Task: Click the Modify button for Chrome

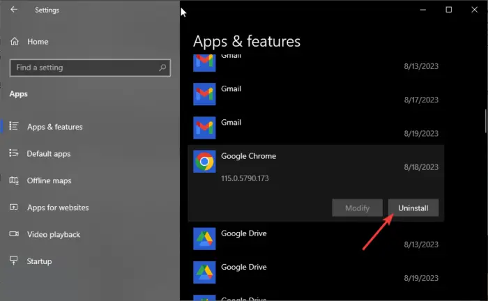Action: pos(357,208)
